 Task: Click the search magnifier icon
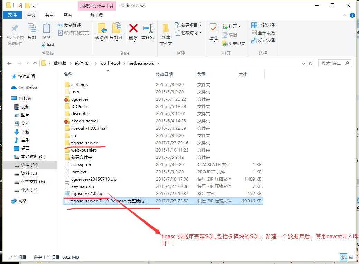click(347, 63)
